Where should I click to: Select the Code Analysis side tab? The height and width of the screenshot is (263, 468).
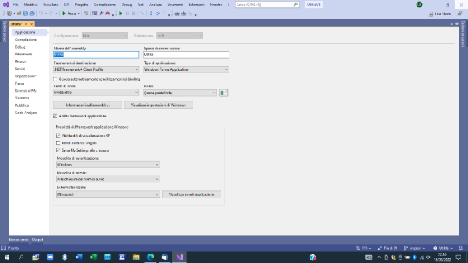(26, 113)
